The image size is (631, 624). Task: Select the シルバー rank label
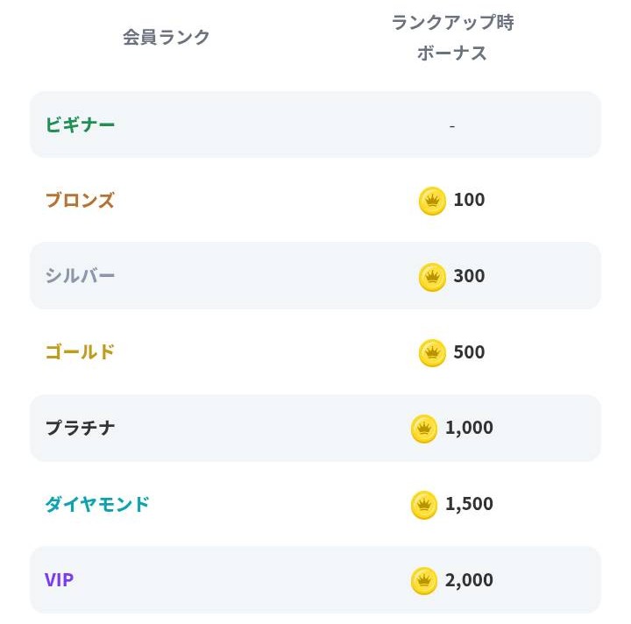click(81, 276)
